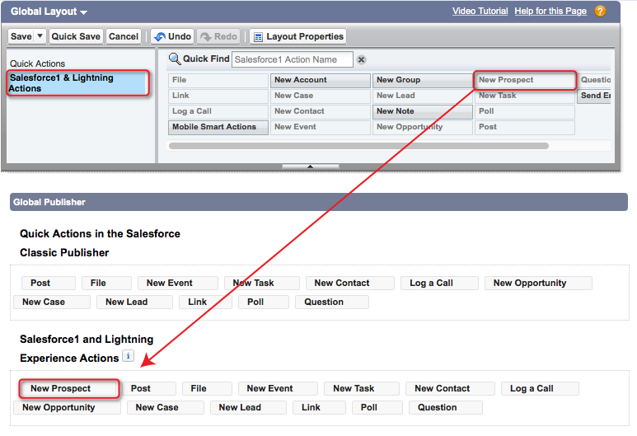Select New Account in the palette
This screenshot has width=637, height=436.
point(321,80)
